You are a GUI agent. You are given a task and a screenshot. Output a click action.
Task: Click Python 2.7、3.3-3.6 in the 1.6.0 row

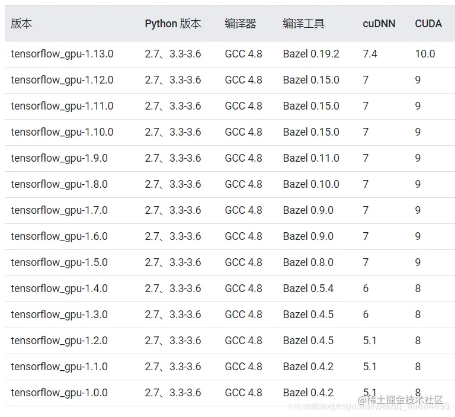173,236
